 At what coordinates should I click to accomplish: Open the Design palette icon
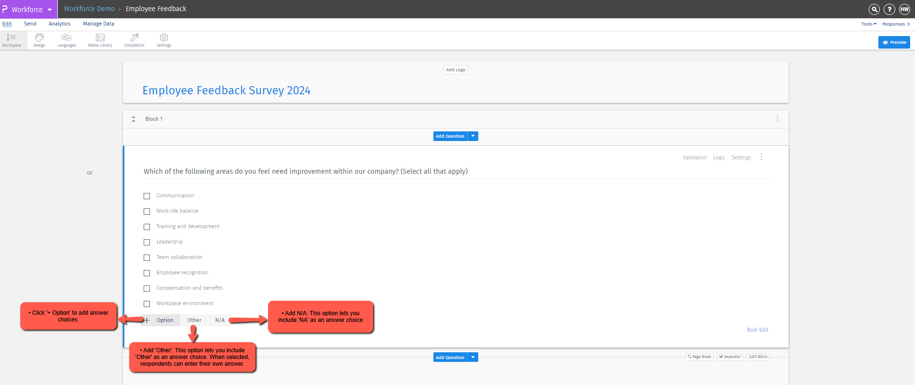click(39, 40)
